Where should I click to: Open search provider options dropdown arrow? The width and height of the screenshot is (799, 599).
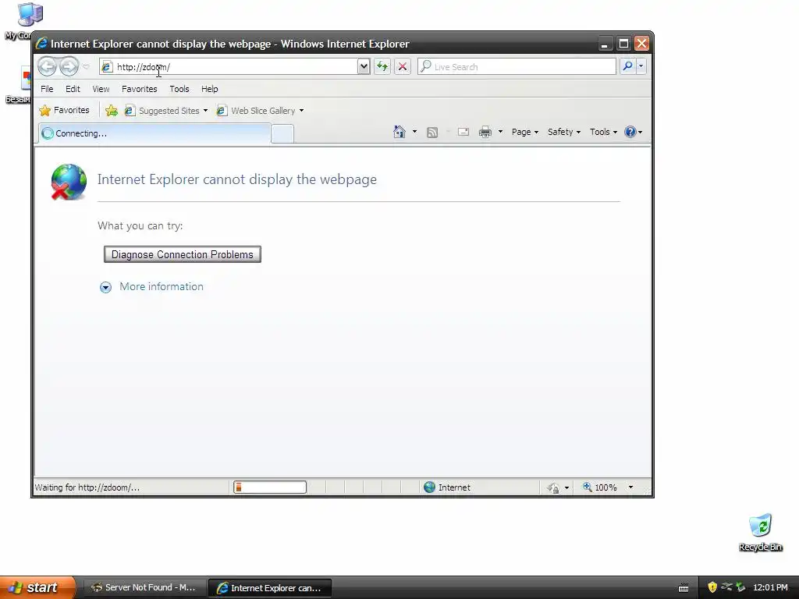click(x=641, y=66)
